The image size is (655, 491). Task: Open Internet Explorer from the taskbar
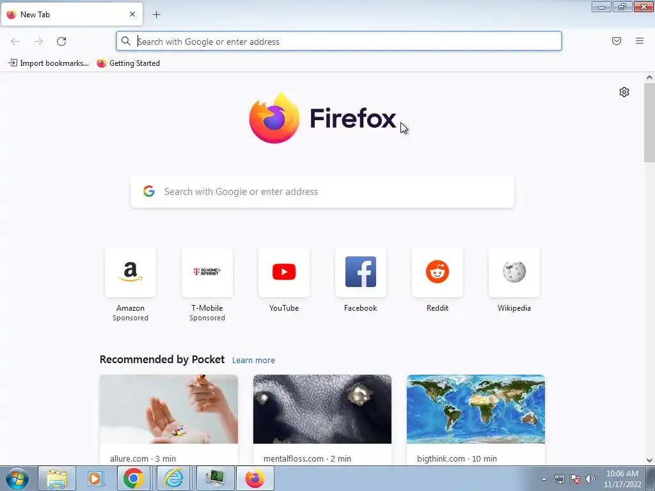173,478
